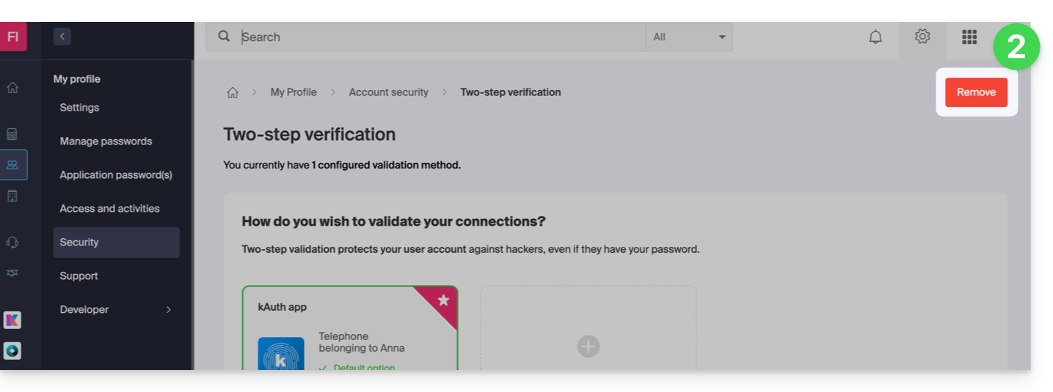Click the plus icon to add method
Viewport: 1053px width, 392px height.
(588, 346)
